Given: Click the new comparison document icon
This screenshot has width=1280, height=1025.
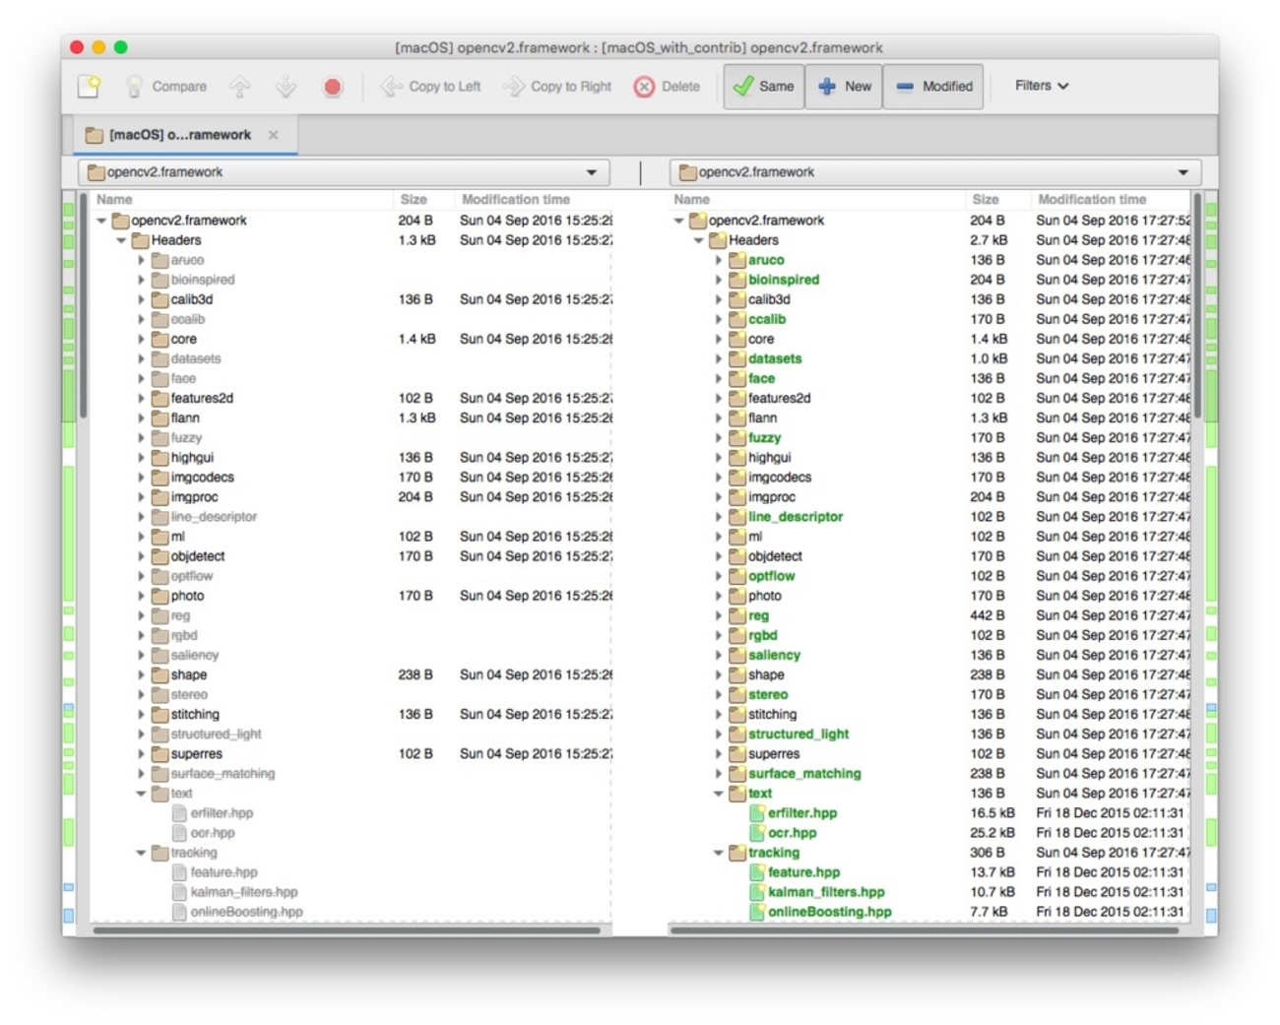Looking at the screenshot, I should coord(90,87).
